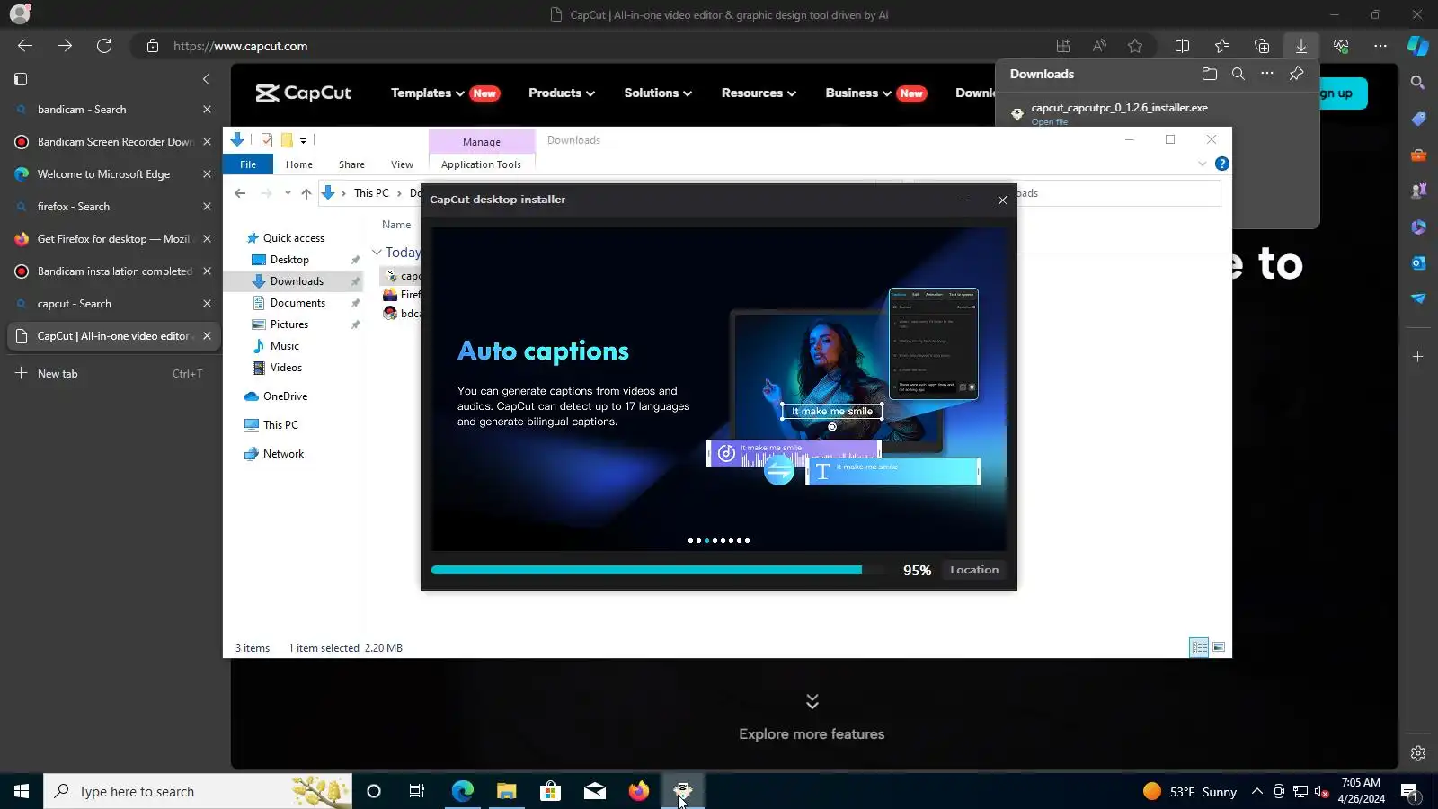Screen dimensions: 1438x809
Task: Pin the Downloads panel
Action: (x=1296, y=74)
